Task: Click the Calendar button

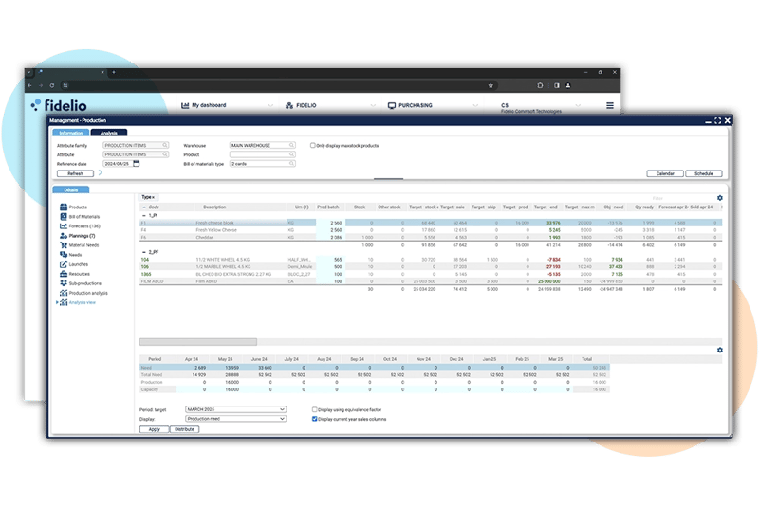Action: 665,173
